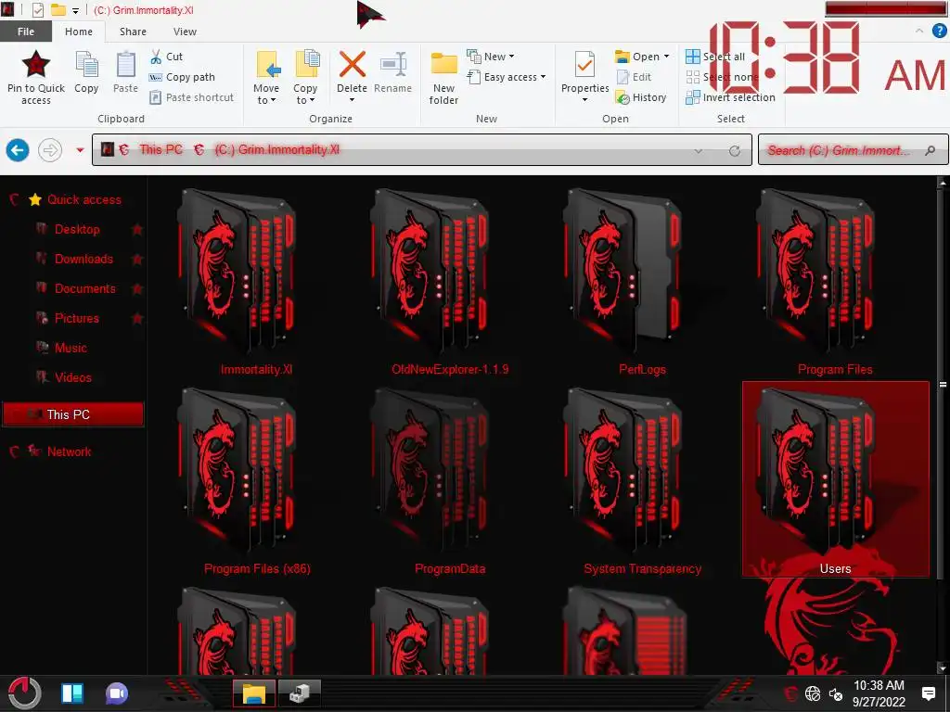The image size is (950, 712).
Task: Expand address bar history chevron
Action: [699, 151]
